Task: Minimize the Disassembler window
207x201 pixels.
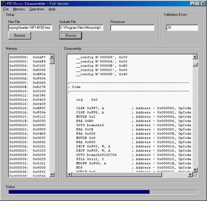Action: click(x=192, y=4)
